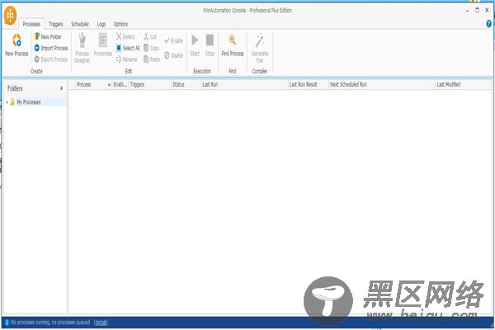Open the details link in status bar
Viewport: 495px width, 330px height.
pos(101,323)
